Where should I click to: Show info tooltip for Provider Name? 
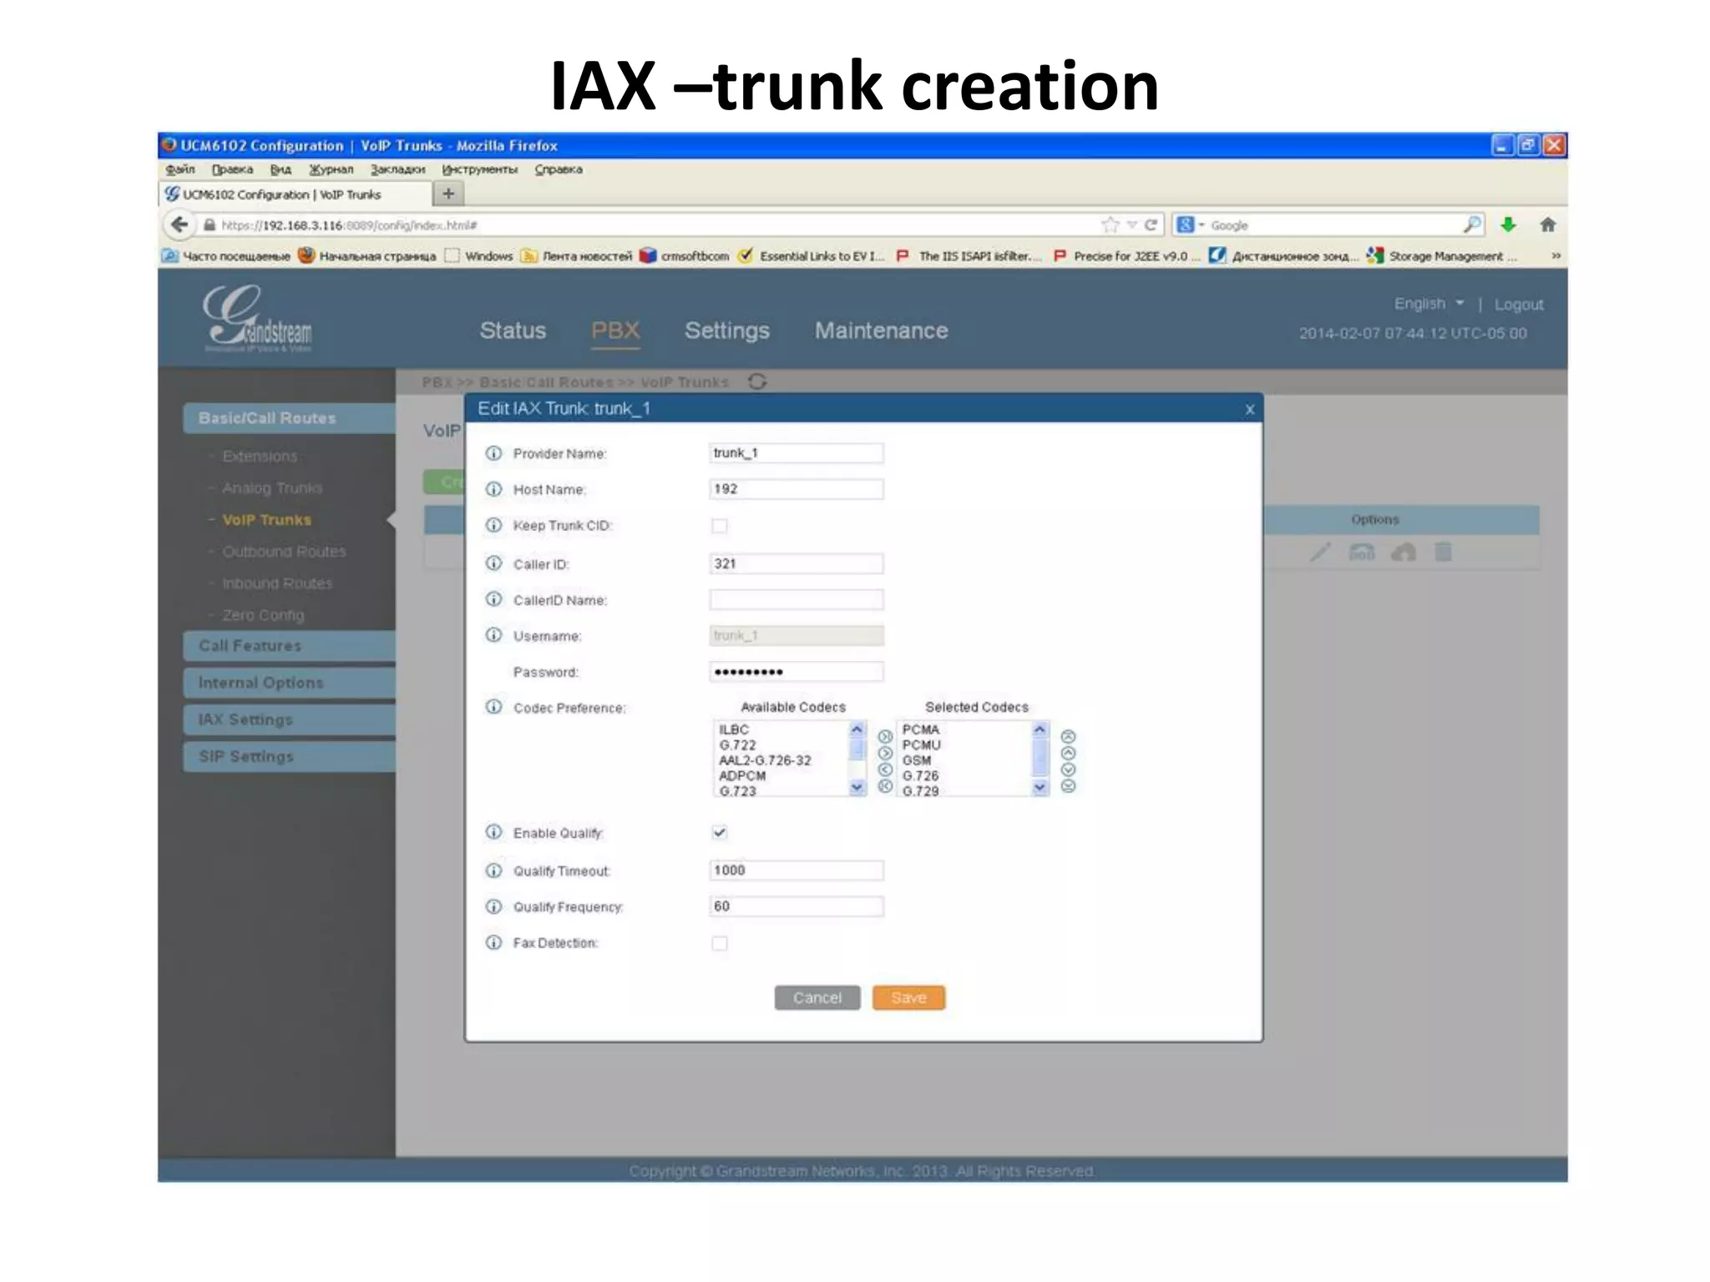click(494, 453)
